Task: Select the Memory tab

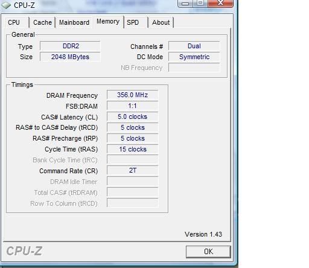Action: click(108, 21)
